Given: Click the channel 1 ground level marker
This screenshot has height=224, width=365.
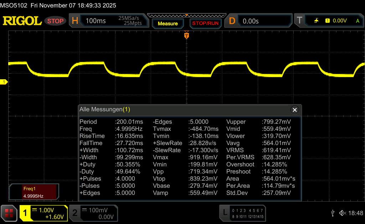Looking at the screenshot, I should click(x=4, y=82).
